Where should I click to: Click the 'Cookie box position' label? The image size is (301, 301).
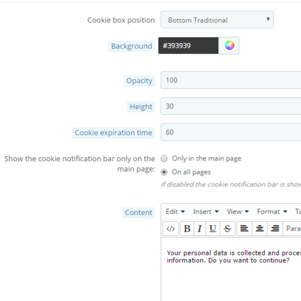pyautogui.click(x=121, y=20)
